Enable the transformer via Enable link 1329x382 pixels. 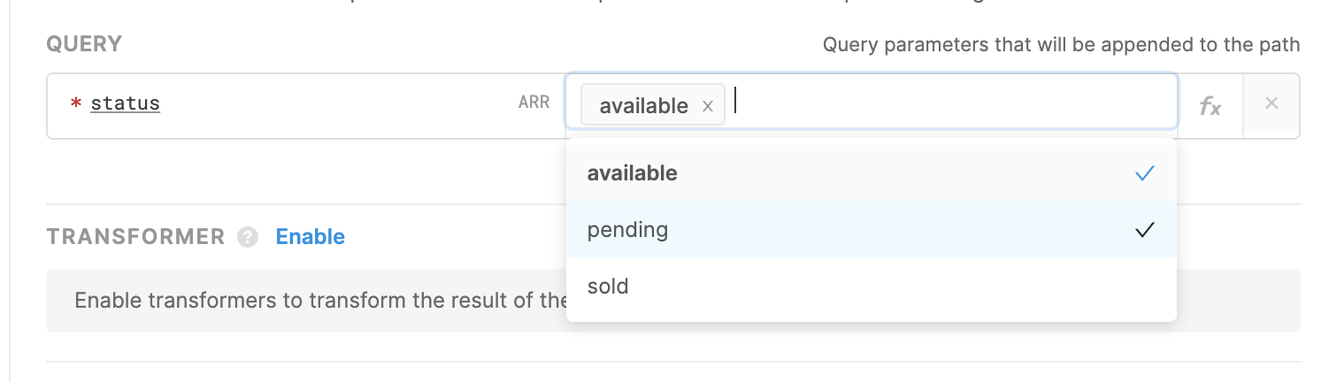tap(311, 237)
